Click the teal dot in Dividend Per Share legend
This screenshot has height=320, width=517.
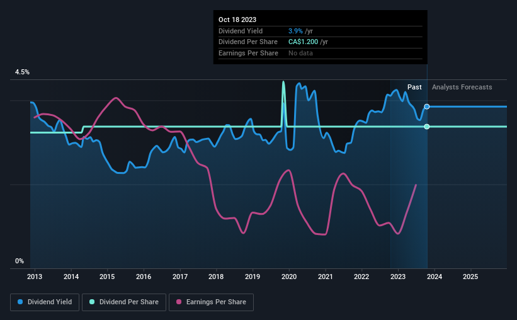[x=92, y=302]
